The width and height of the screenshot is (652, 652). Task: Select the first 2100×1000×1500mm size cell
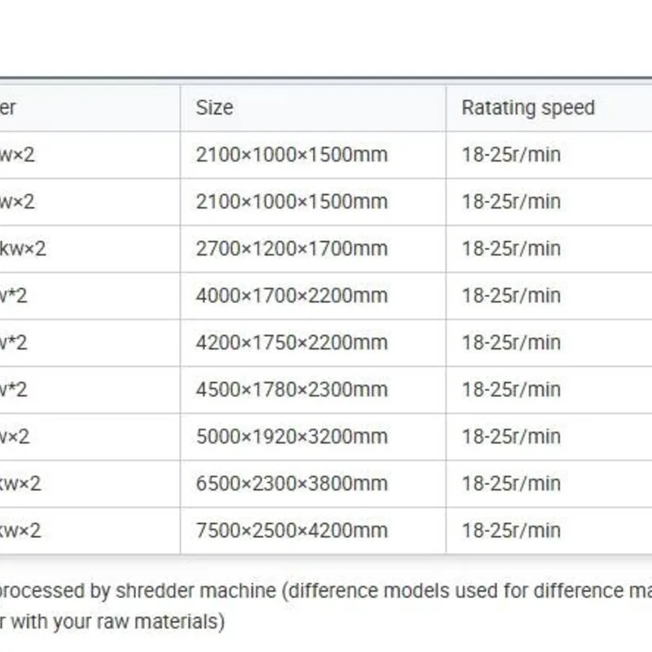(292, 154)
